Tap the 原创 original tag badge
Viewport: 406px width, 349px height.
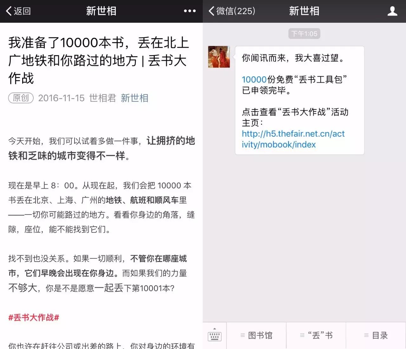21,98
